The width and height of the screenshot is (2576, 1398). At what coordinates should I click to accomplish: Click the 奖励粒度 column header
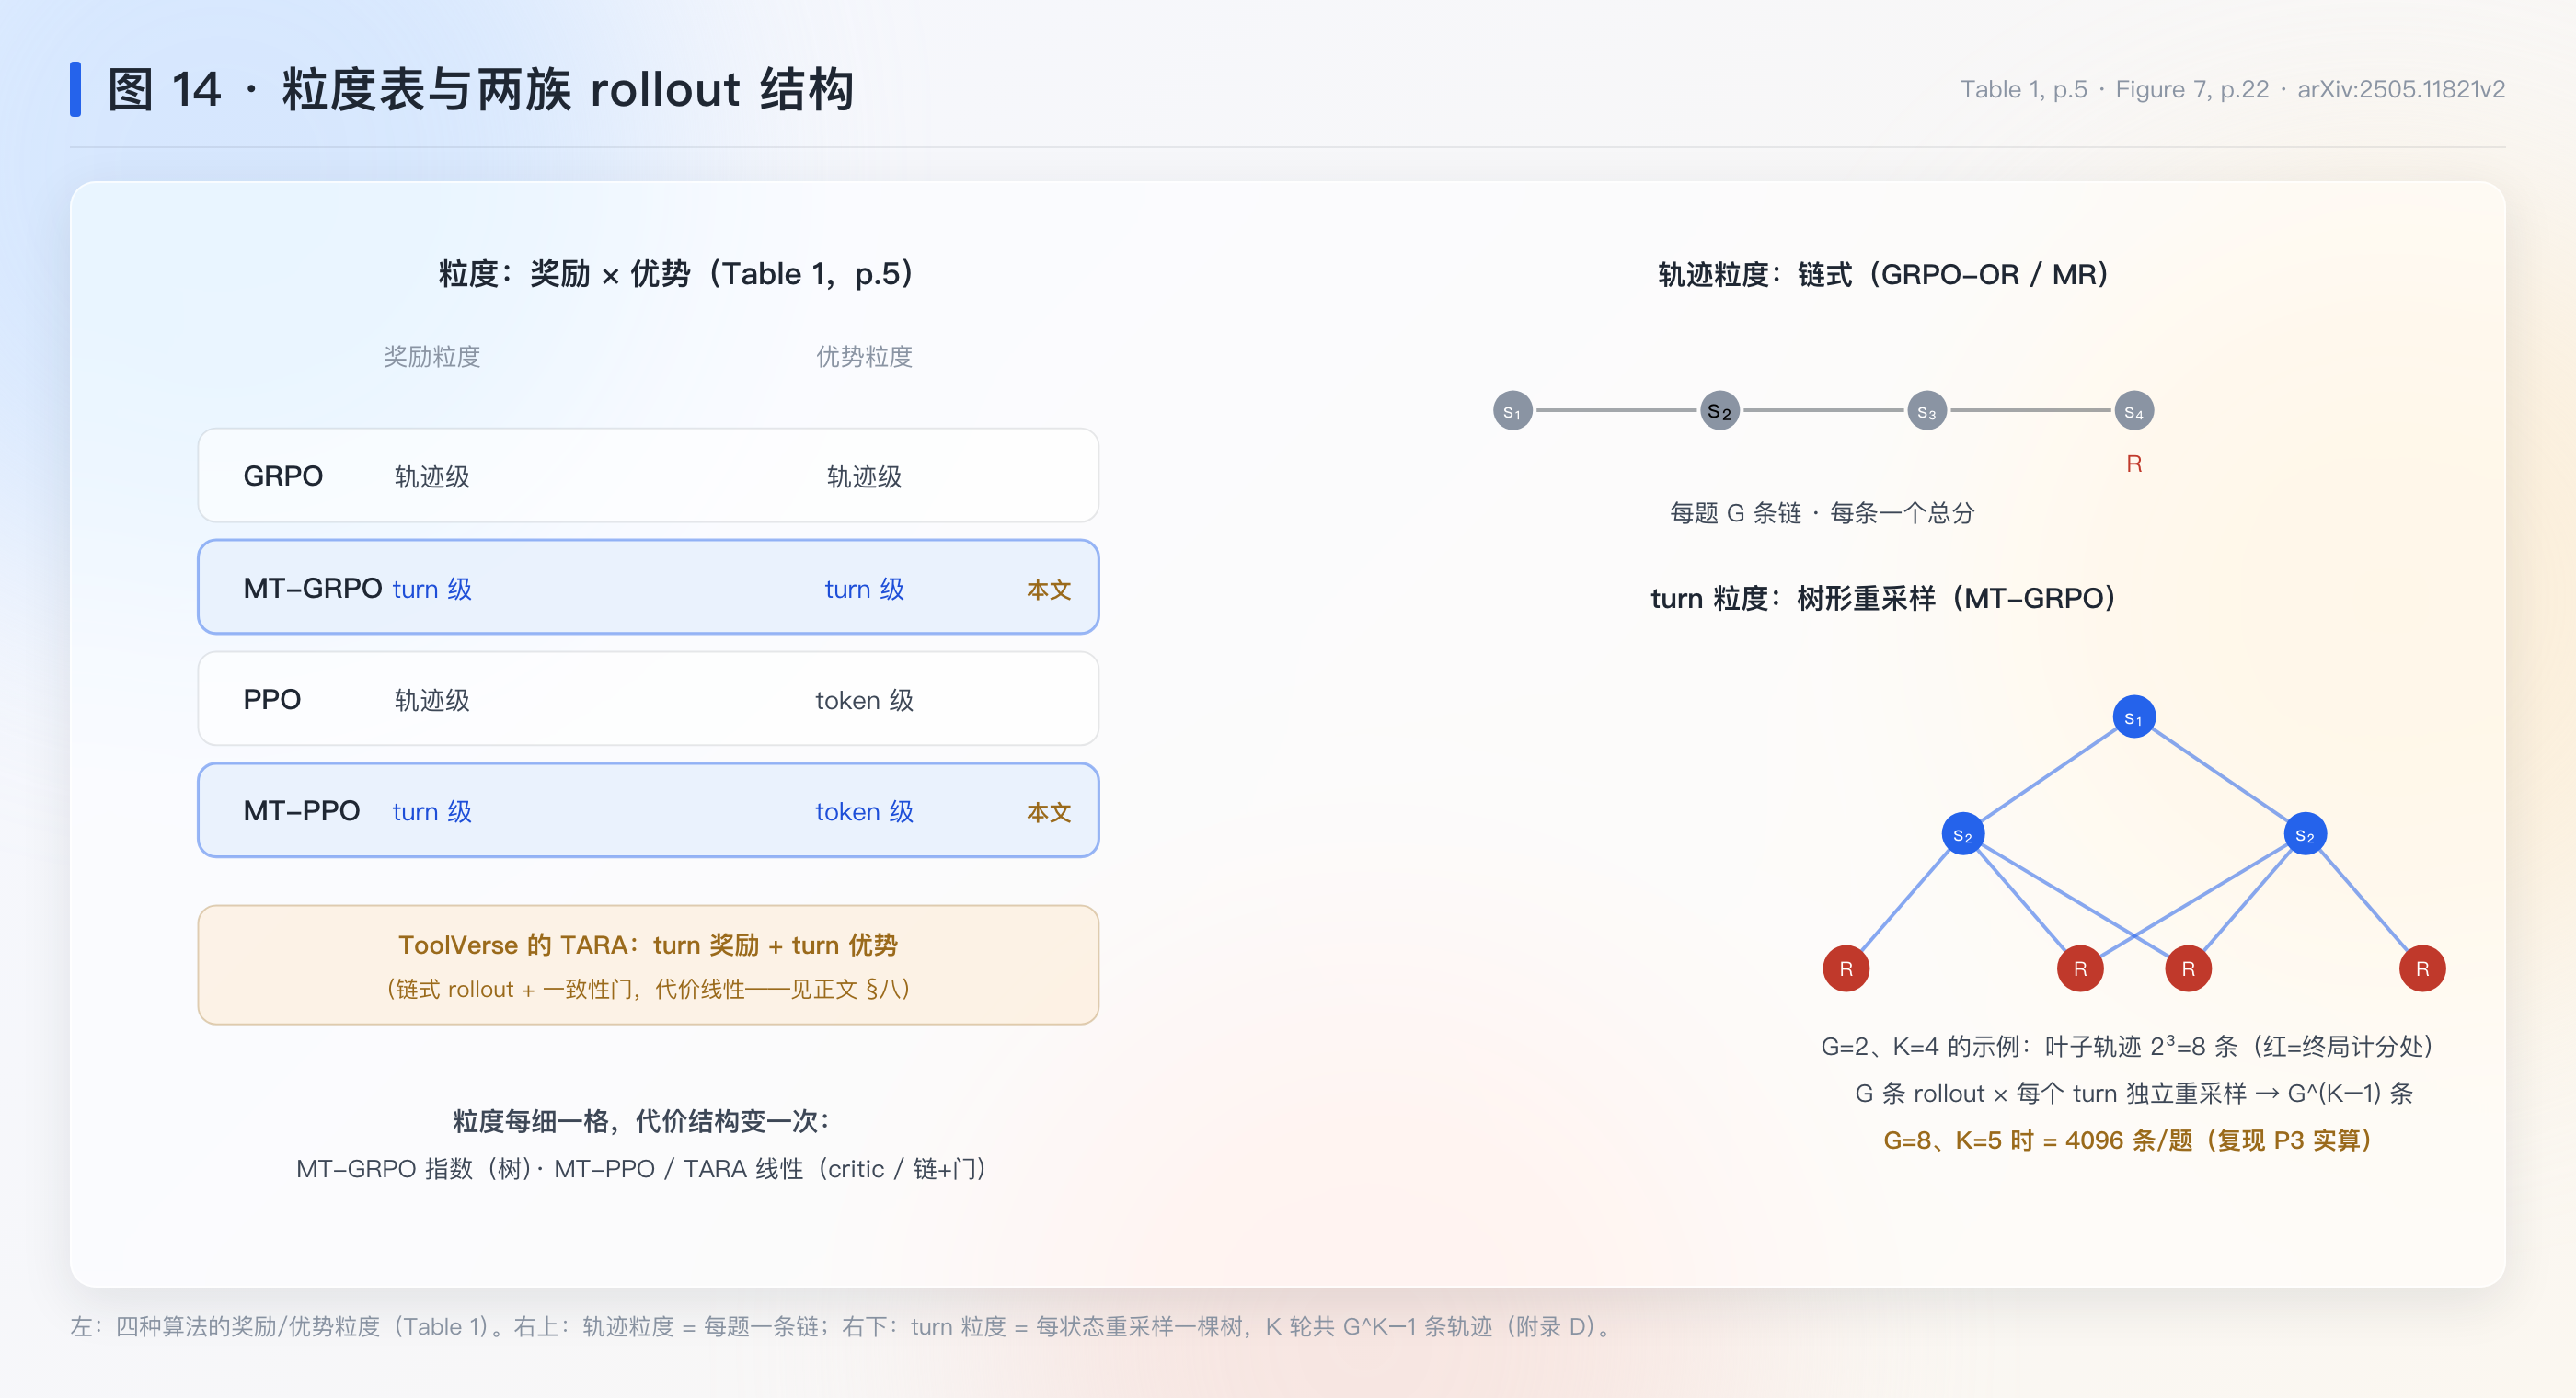pyautogui.click(x=432, y=357)
